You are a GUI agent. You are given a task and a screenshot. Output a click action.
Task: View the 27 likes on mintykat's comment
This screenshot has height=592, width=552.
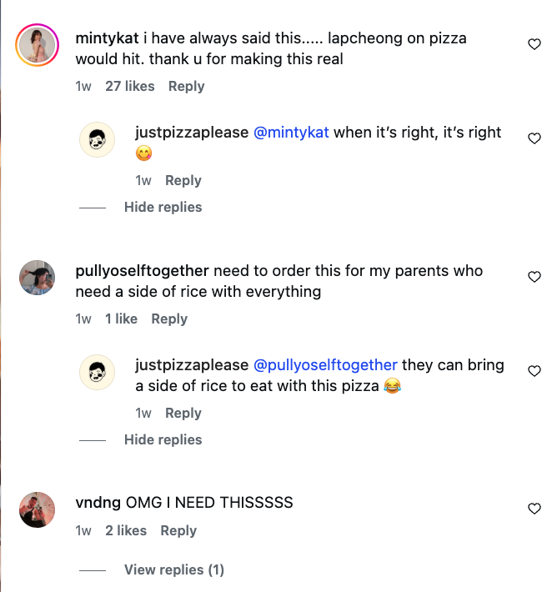[x=130, y=86]
